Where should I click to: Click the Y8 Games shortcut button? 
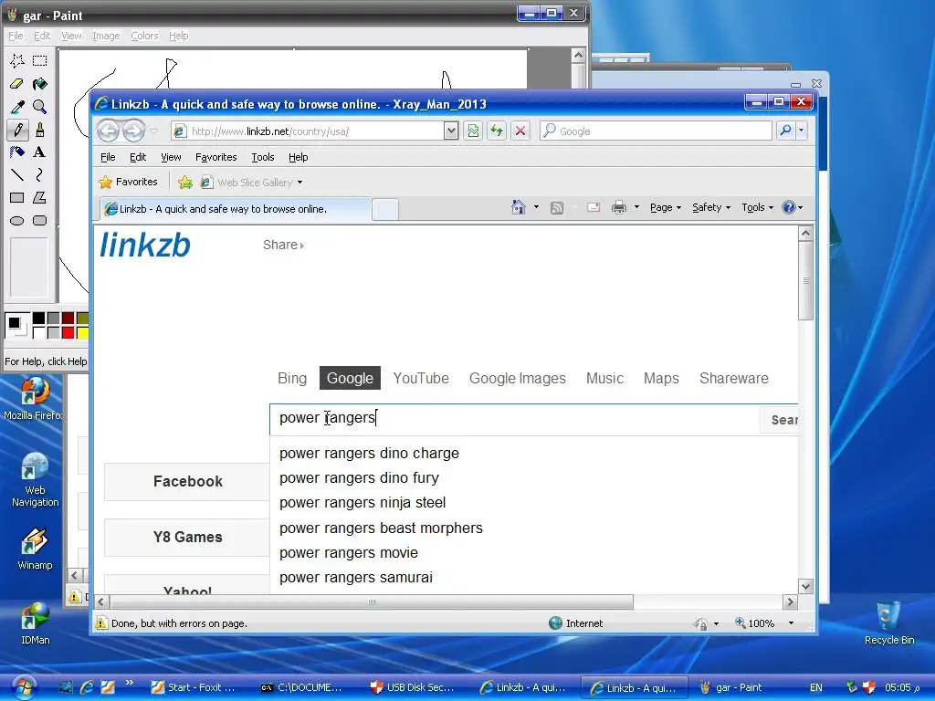pos(187,537)
